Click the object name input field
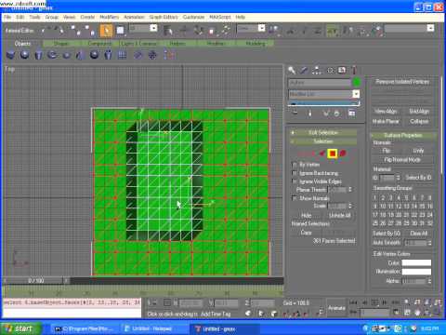 (x=320, y=83)
